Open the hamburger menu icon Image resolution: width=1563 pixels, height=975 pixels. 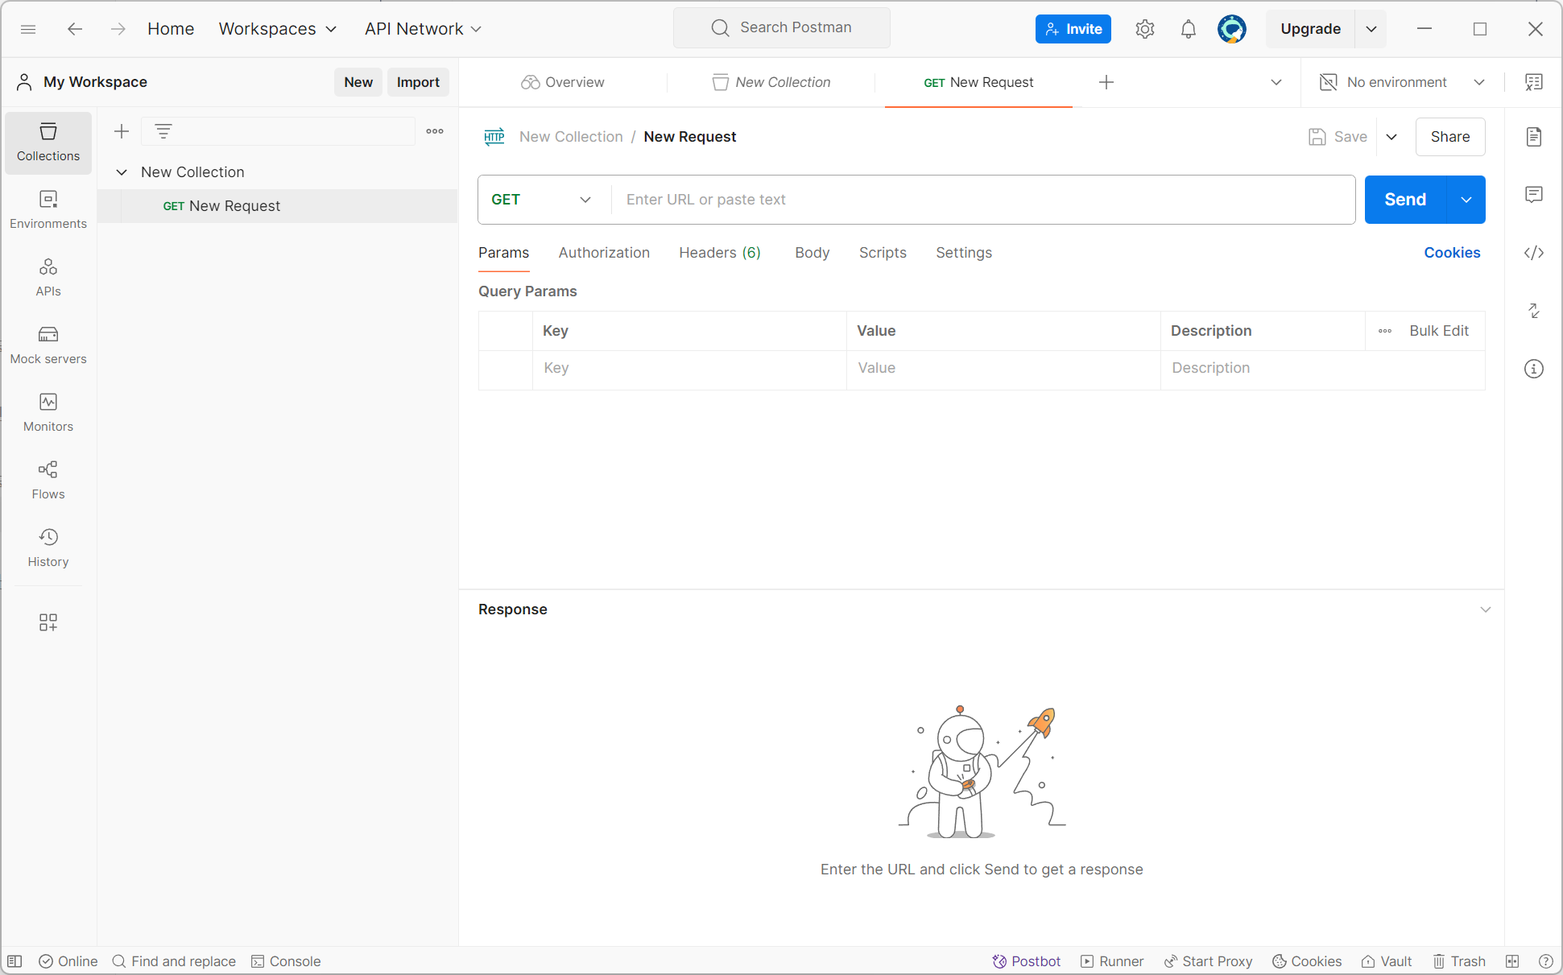28,29
